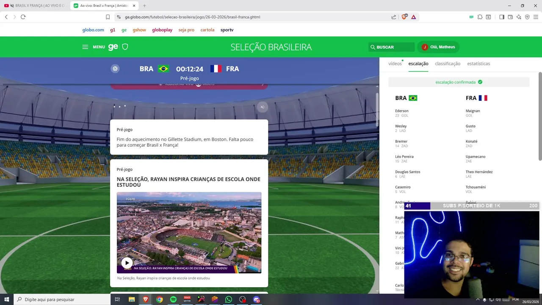Click player Casemiro in lineup

[403, 187]
